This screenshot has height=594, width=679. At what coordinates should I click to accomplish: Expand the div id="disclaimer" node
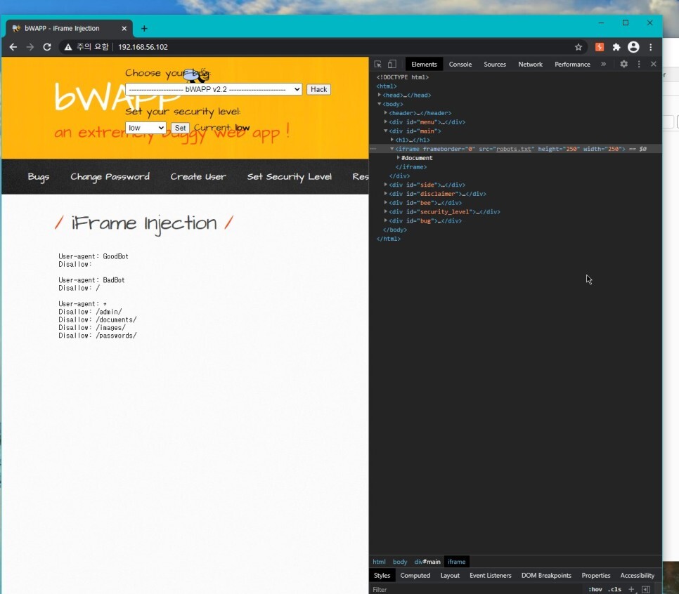tap(386, 193)
